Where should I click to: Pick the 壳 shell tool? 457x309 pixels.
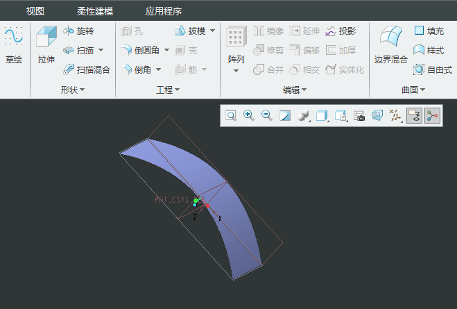(x=186, y=51)
